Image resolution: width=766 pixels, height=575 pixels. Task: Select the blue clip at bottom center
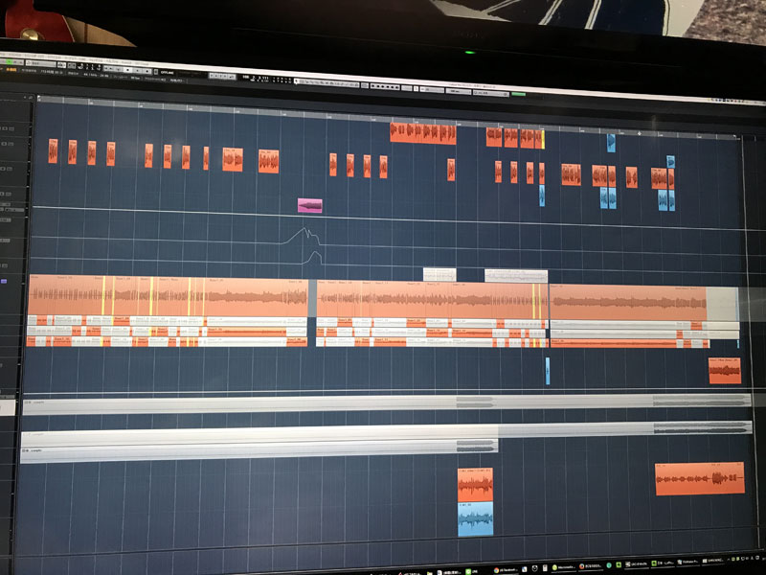(475, 519)
